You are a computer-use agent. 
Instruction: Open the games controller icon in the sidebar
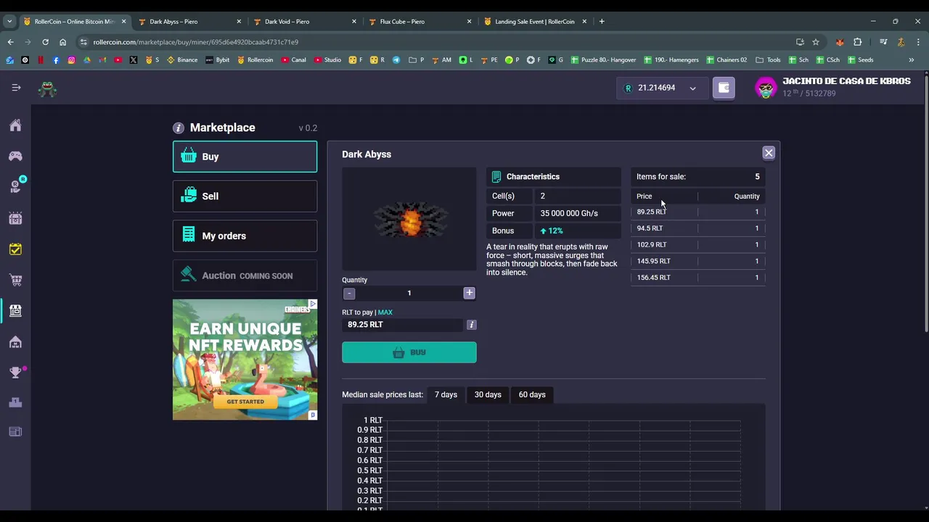[x=15, y=156]
